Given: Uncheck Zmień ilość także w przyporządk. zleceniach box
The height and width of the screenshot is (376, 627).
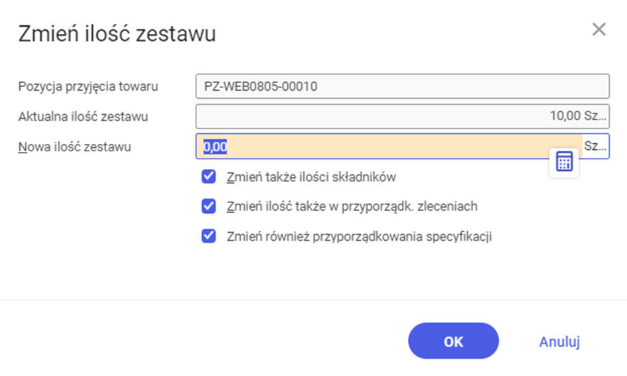Looking at the screenshot, I should (x=209, y=206).
